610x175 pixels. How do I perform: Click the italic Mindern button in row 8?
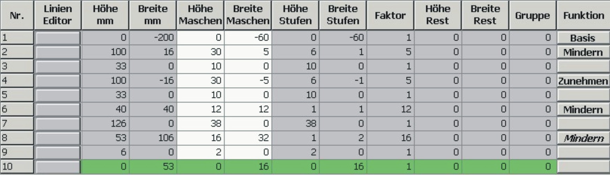583,138
